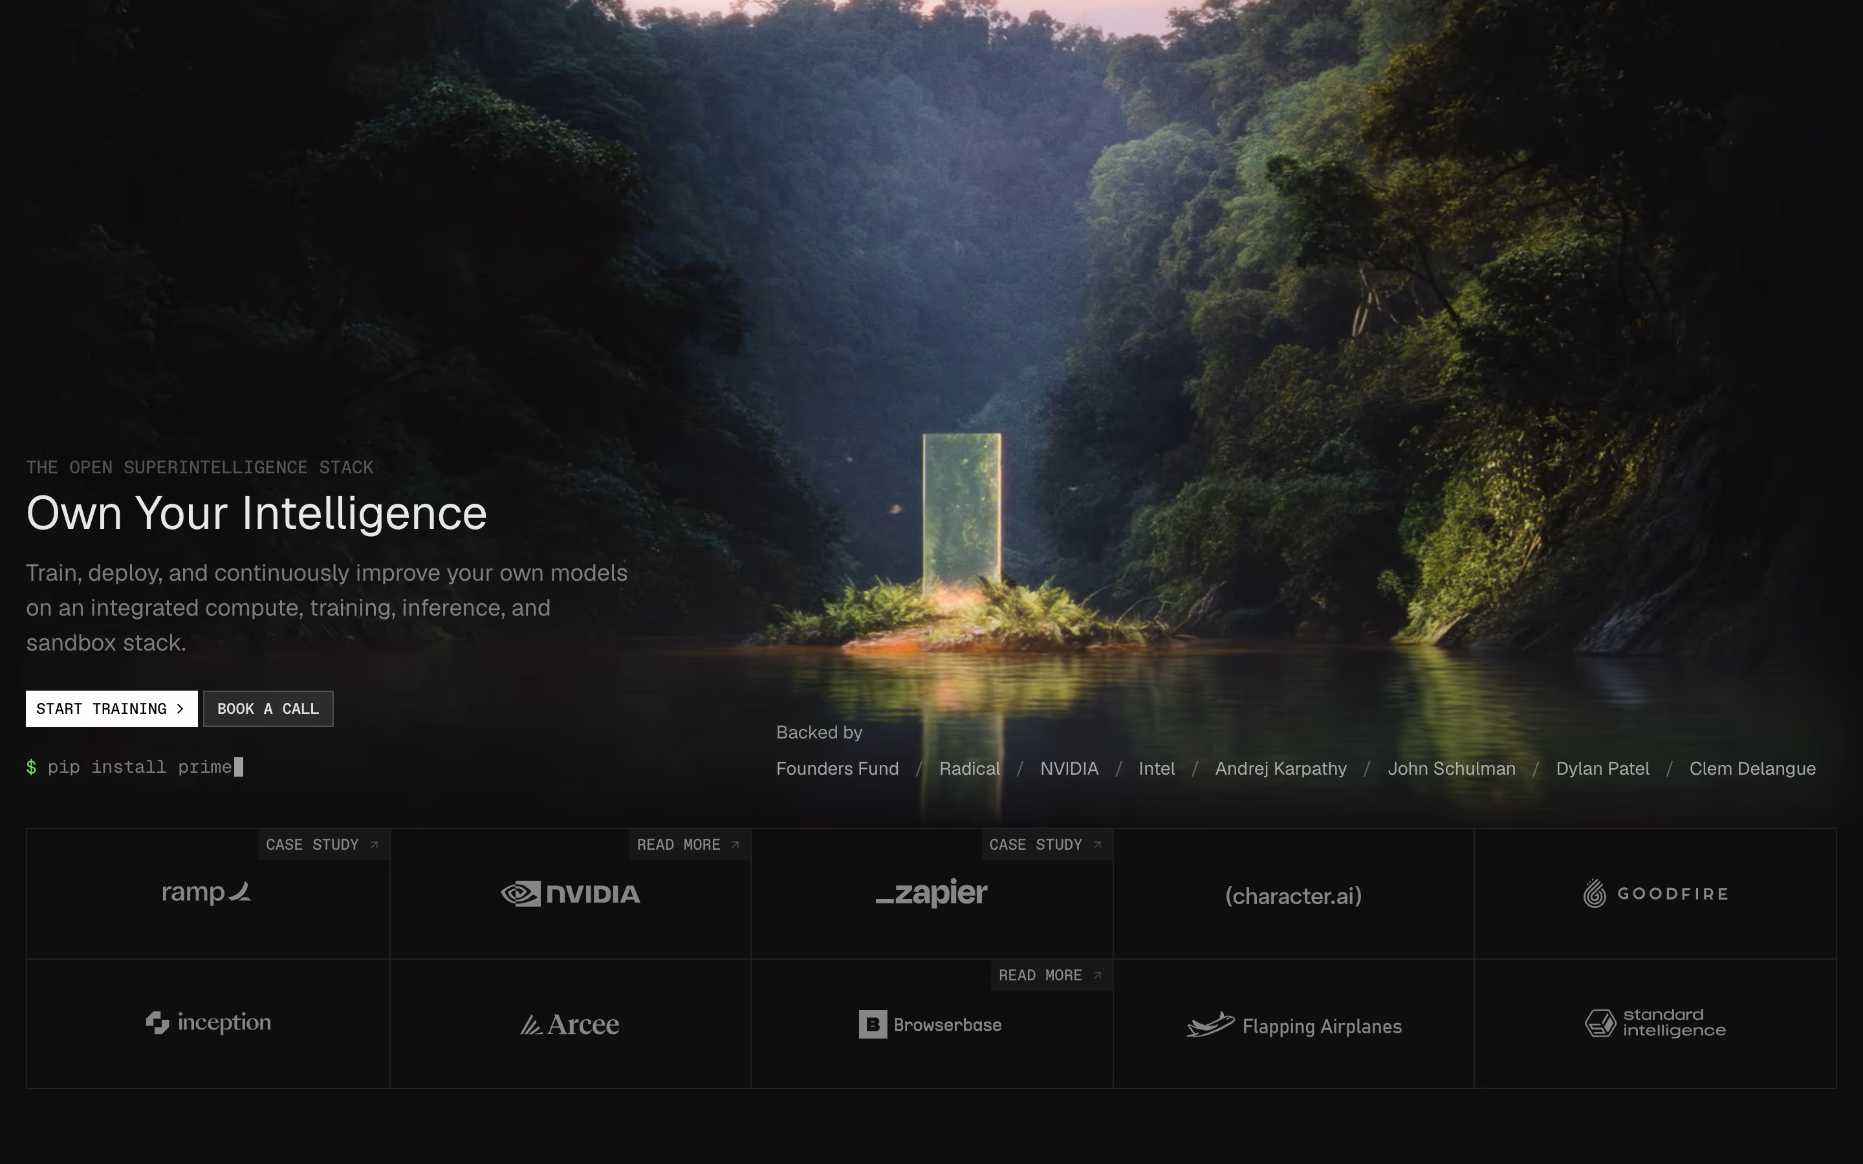Click the Standard Intelligence logo
The width and height of the screenshot is (1863, 1164).
click(x=1655, y=1022)
